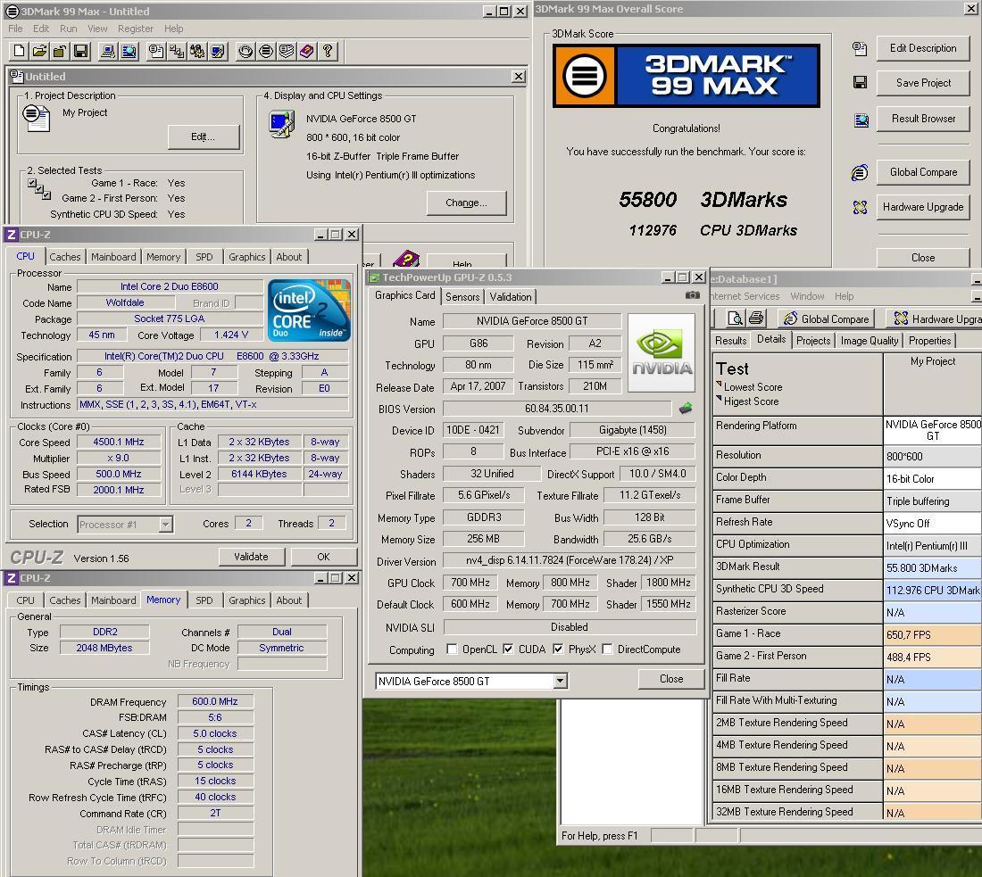982x877 pixels.
Task: Click the Save Project button
Action: click(922, 83)
